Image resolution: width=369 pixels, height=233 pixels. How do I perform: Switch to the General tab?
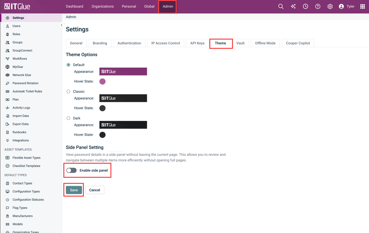pyautogui.click(x=76, y=43)
